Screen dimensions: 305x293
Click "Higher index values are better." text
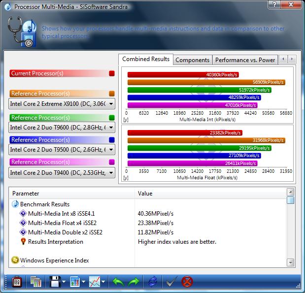point(177,242)
